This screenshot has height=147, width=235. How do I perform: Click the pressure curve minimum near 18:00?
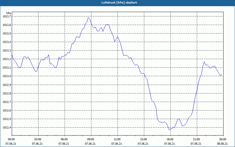tap(169, 130)
